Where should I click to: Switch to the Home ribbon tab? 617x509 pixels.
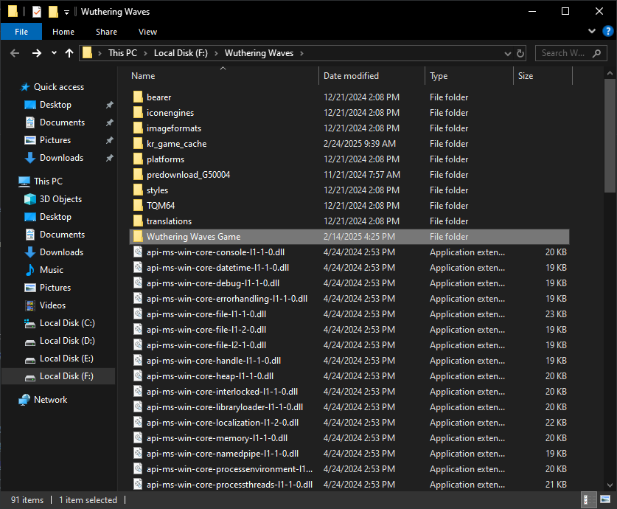[63, 32]
